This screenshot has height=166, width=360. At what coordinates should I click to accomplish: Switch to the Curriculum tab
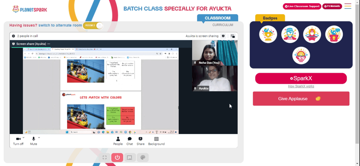[x=223, y=25]
